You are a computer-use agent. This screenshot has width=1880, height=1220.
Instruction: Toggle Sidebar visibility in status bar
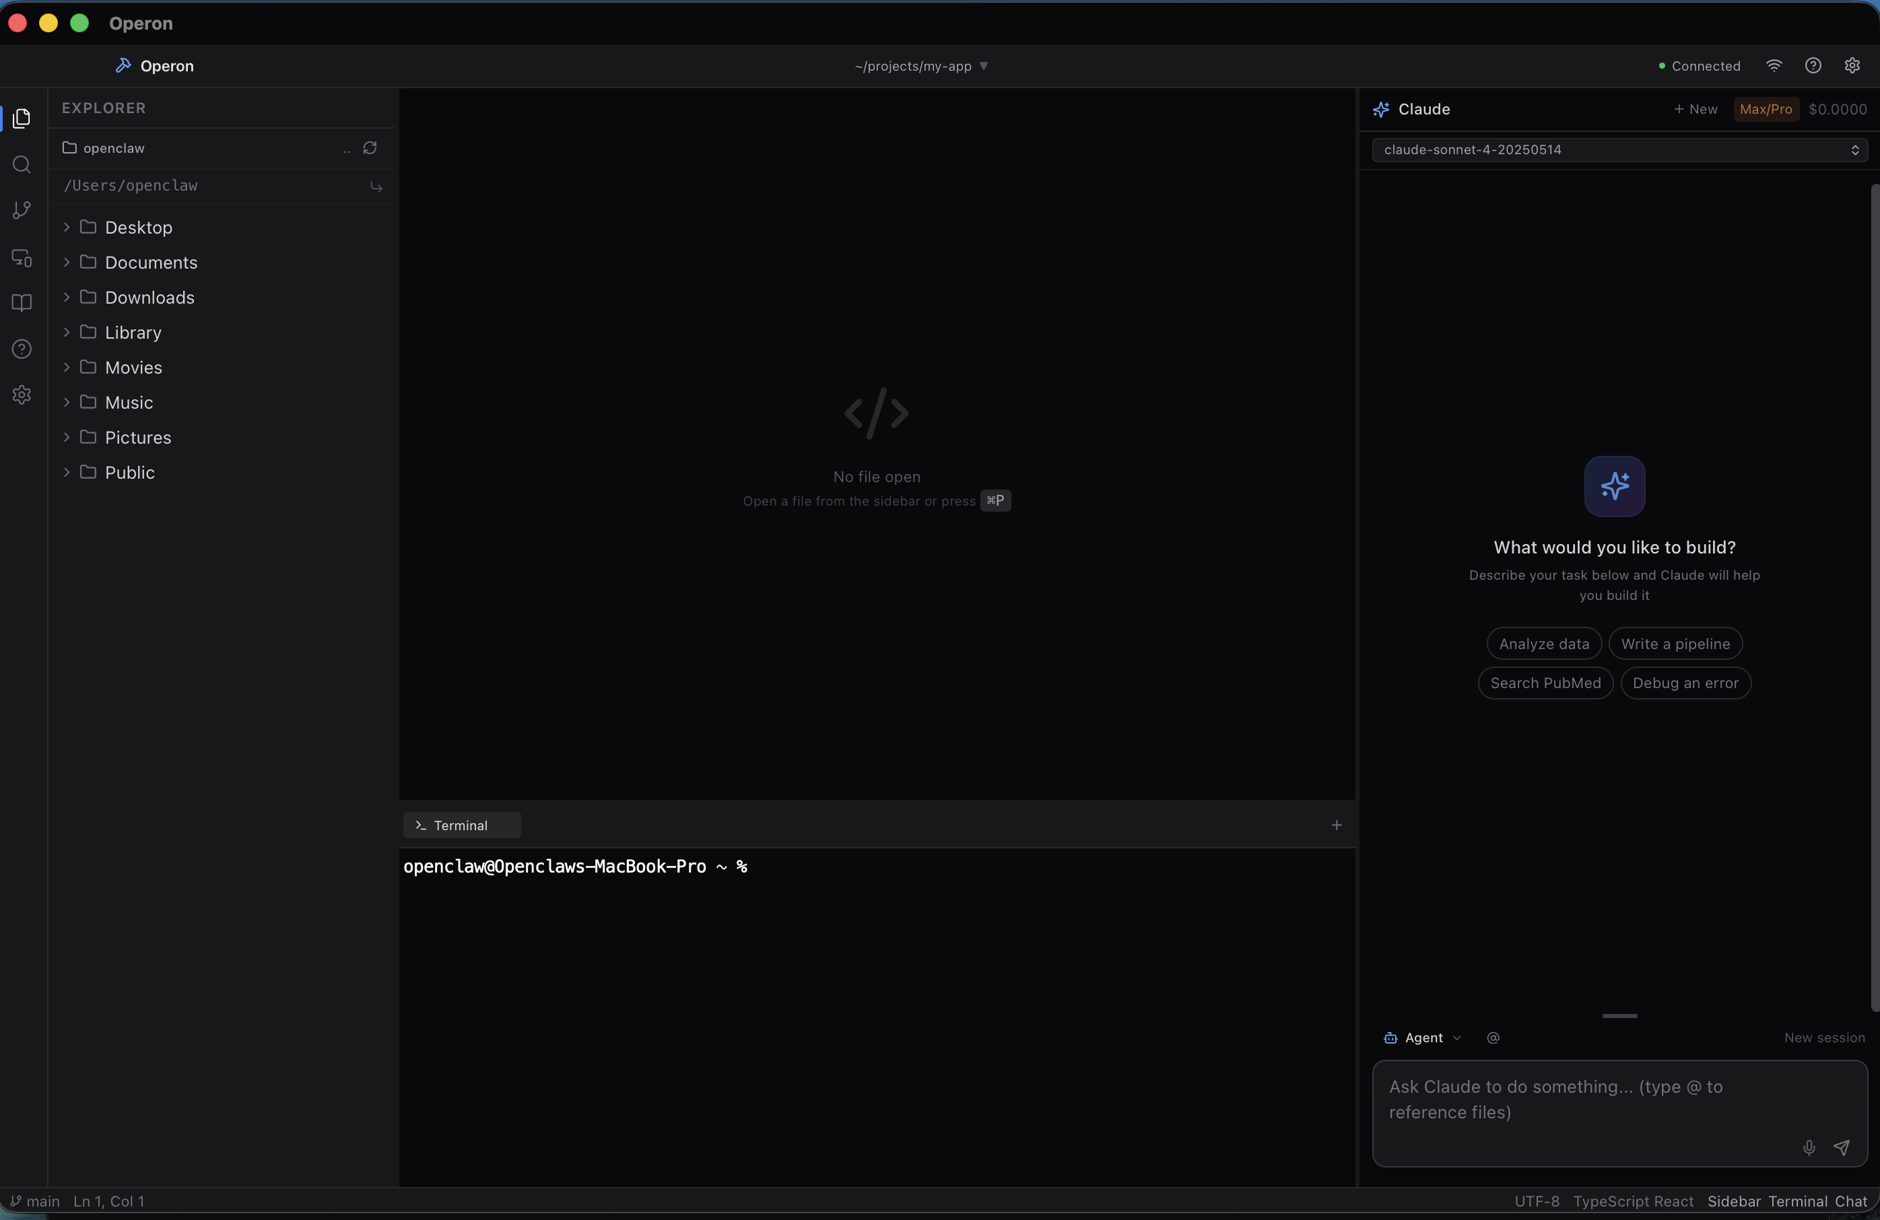tap(1733, 1201)
